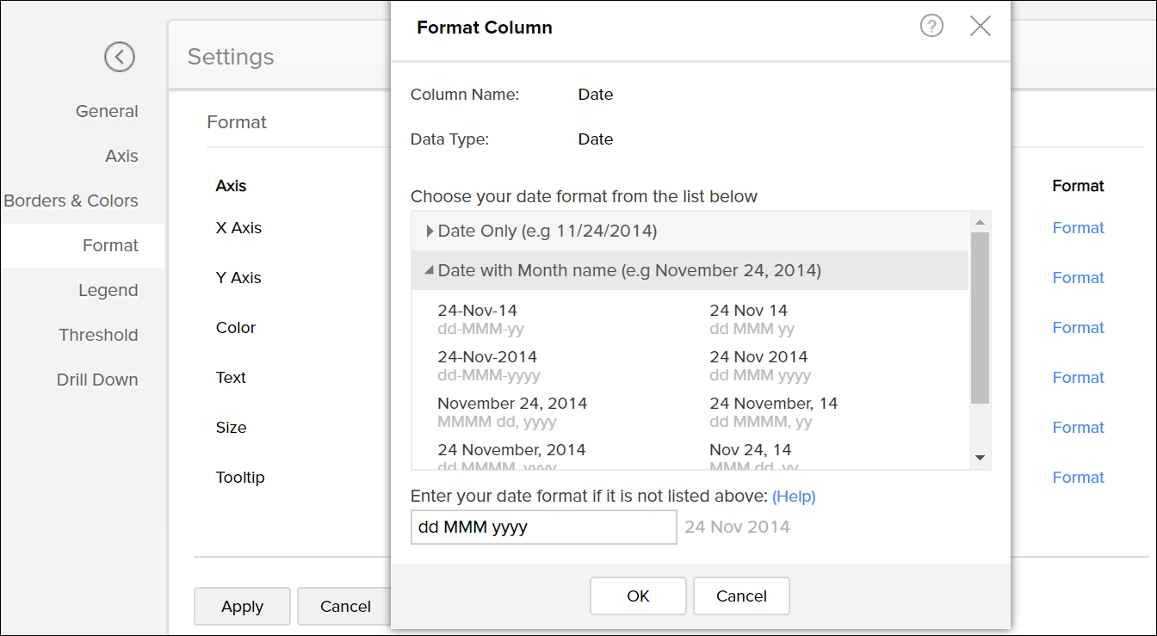Close the Format Column dialog

click(980, 27)
